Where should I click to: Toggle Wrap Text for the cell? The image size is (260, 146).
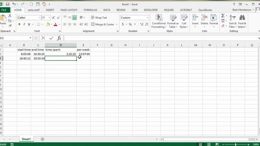click(x=99, y=17)
